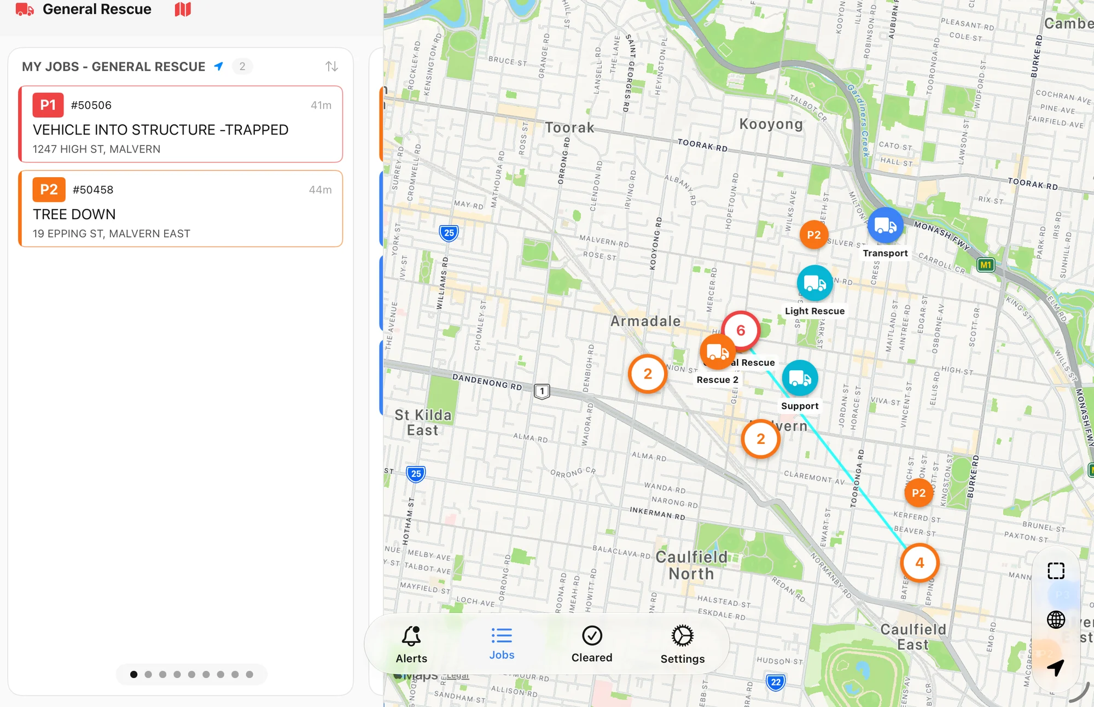Image resolution: width=1094 pixels, height=707 pixels.
Task: Switch to the Jobs tab
Action: pyautogui.click(x=502, y=644)
